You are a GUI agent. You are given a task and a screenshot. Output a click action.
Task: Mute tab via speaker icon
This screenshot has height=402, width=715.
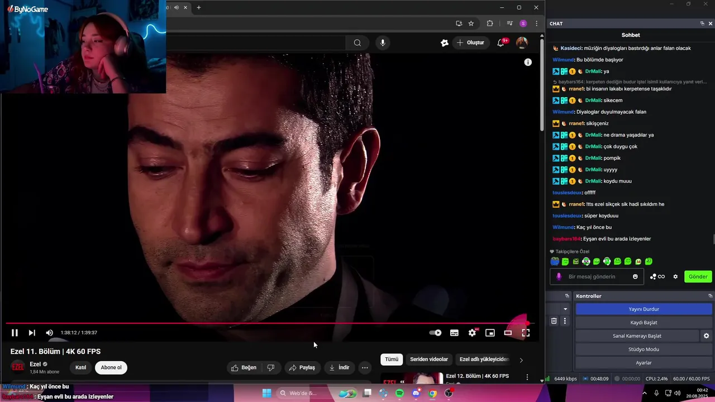tap(176, 7)
